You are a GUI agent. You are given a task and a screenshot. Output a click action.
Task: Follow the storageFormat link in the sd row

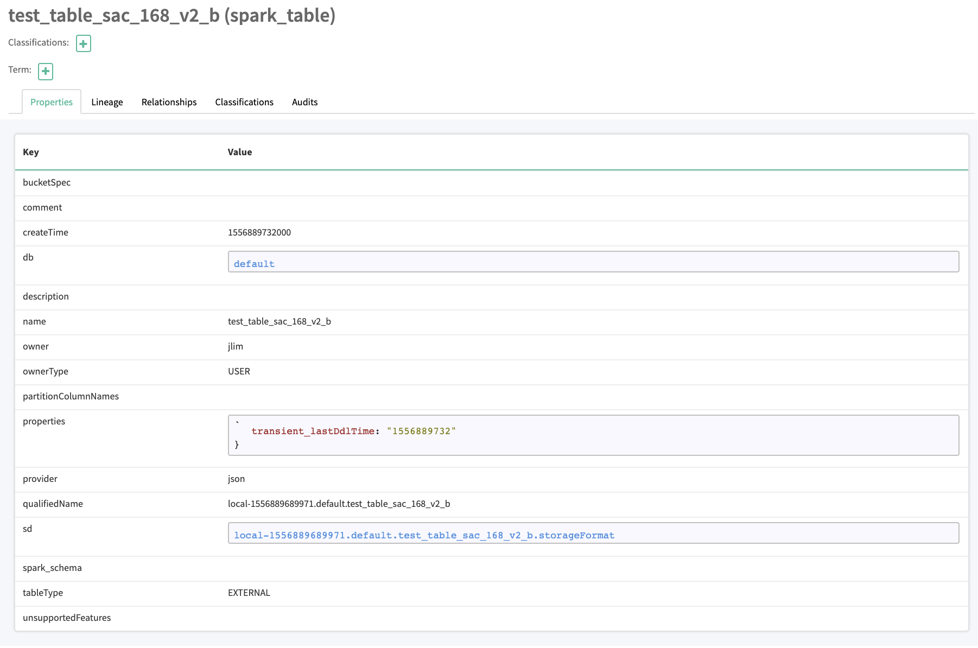coord(424,535)
